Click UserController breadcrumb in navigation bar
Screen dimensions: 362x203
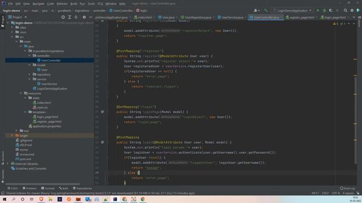pos(121,11)
